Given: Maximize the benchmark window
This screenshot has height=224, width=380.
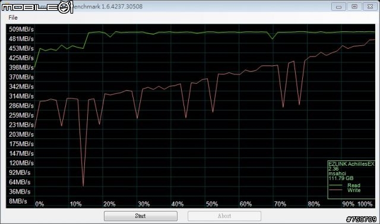Looking at the screenshot, I should [x=354, y=7].
